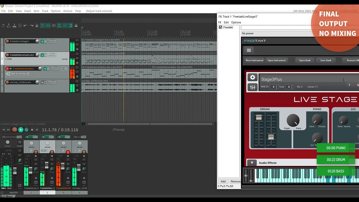359x202 pixels.
Task: Open input dropdown on mixer channel 1
Action: [x=28, y=151]
